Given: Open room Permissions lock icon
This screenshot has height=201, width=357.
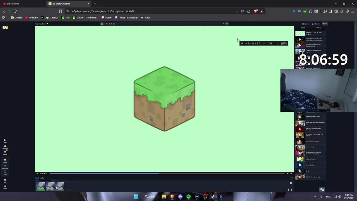Looking at the screenshot, I should [5, 147].
